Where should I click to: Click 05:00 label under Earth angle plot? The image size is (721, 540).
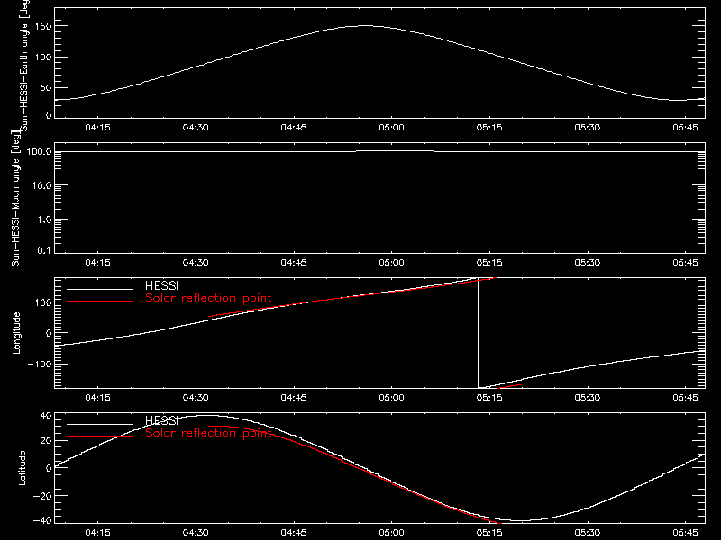click(x=391, y=128)
